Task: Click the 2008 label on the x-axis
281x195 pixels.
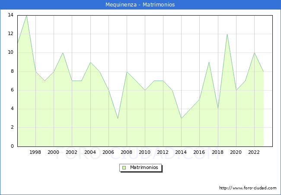Action: pos(126,152)
